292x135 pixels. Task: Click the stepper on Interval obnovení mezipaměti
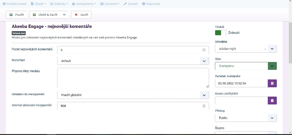click(x=204, y=106)
